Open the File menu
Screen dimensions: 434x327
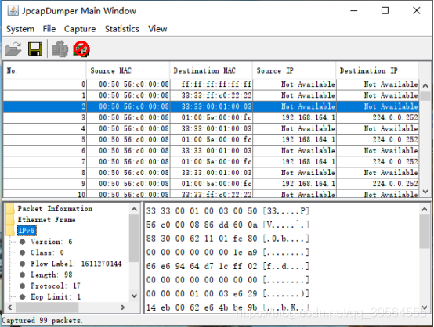click(49, 29)
